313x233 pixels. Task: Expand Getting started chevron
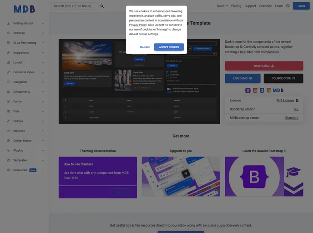(43, 23)
